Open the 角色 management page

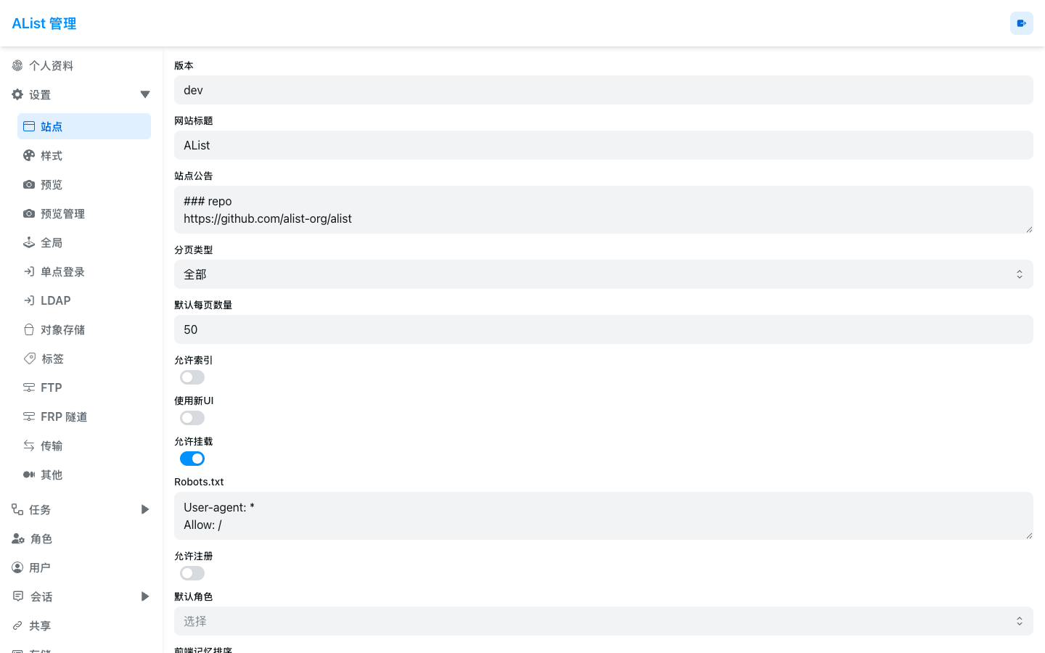point(81,538)
